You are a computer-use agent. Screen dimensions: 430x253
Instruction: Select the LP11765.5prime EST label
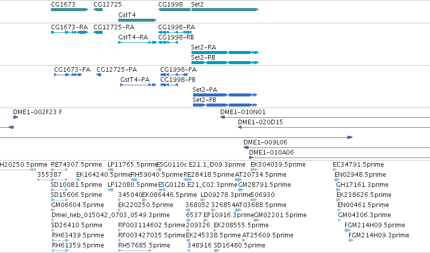click(x=133, y=165)
